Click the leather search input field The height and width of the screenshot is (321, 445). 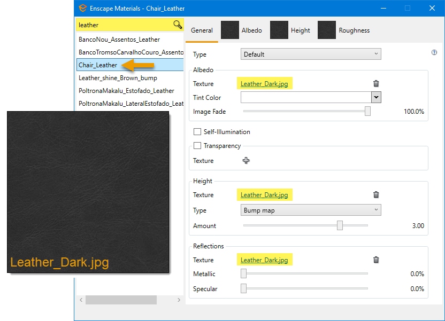123,25
